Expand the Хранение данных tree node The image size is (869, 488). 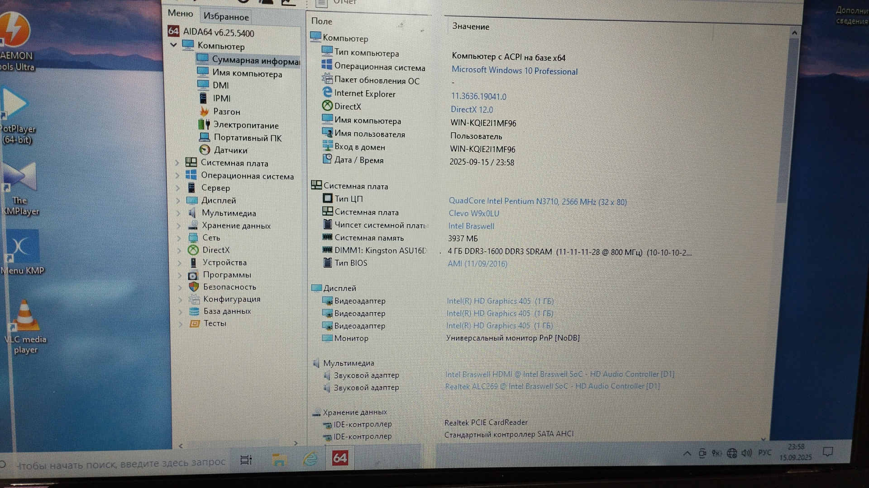tap(179, 225)
